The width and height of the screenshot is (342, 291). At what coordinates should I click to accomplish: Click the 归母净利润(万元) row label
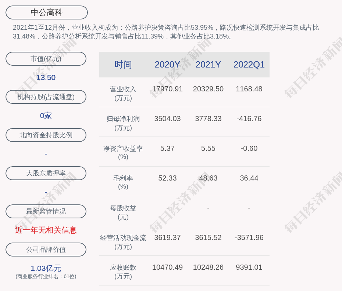tap(123, 123)
